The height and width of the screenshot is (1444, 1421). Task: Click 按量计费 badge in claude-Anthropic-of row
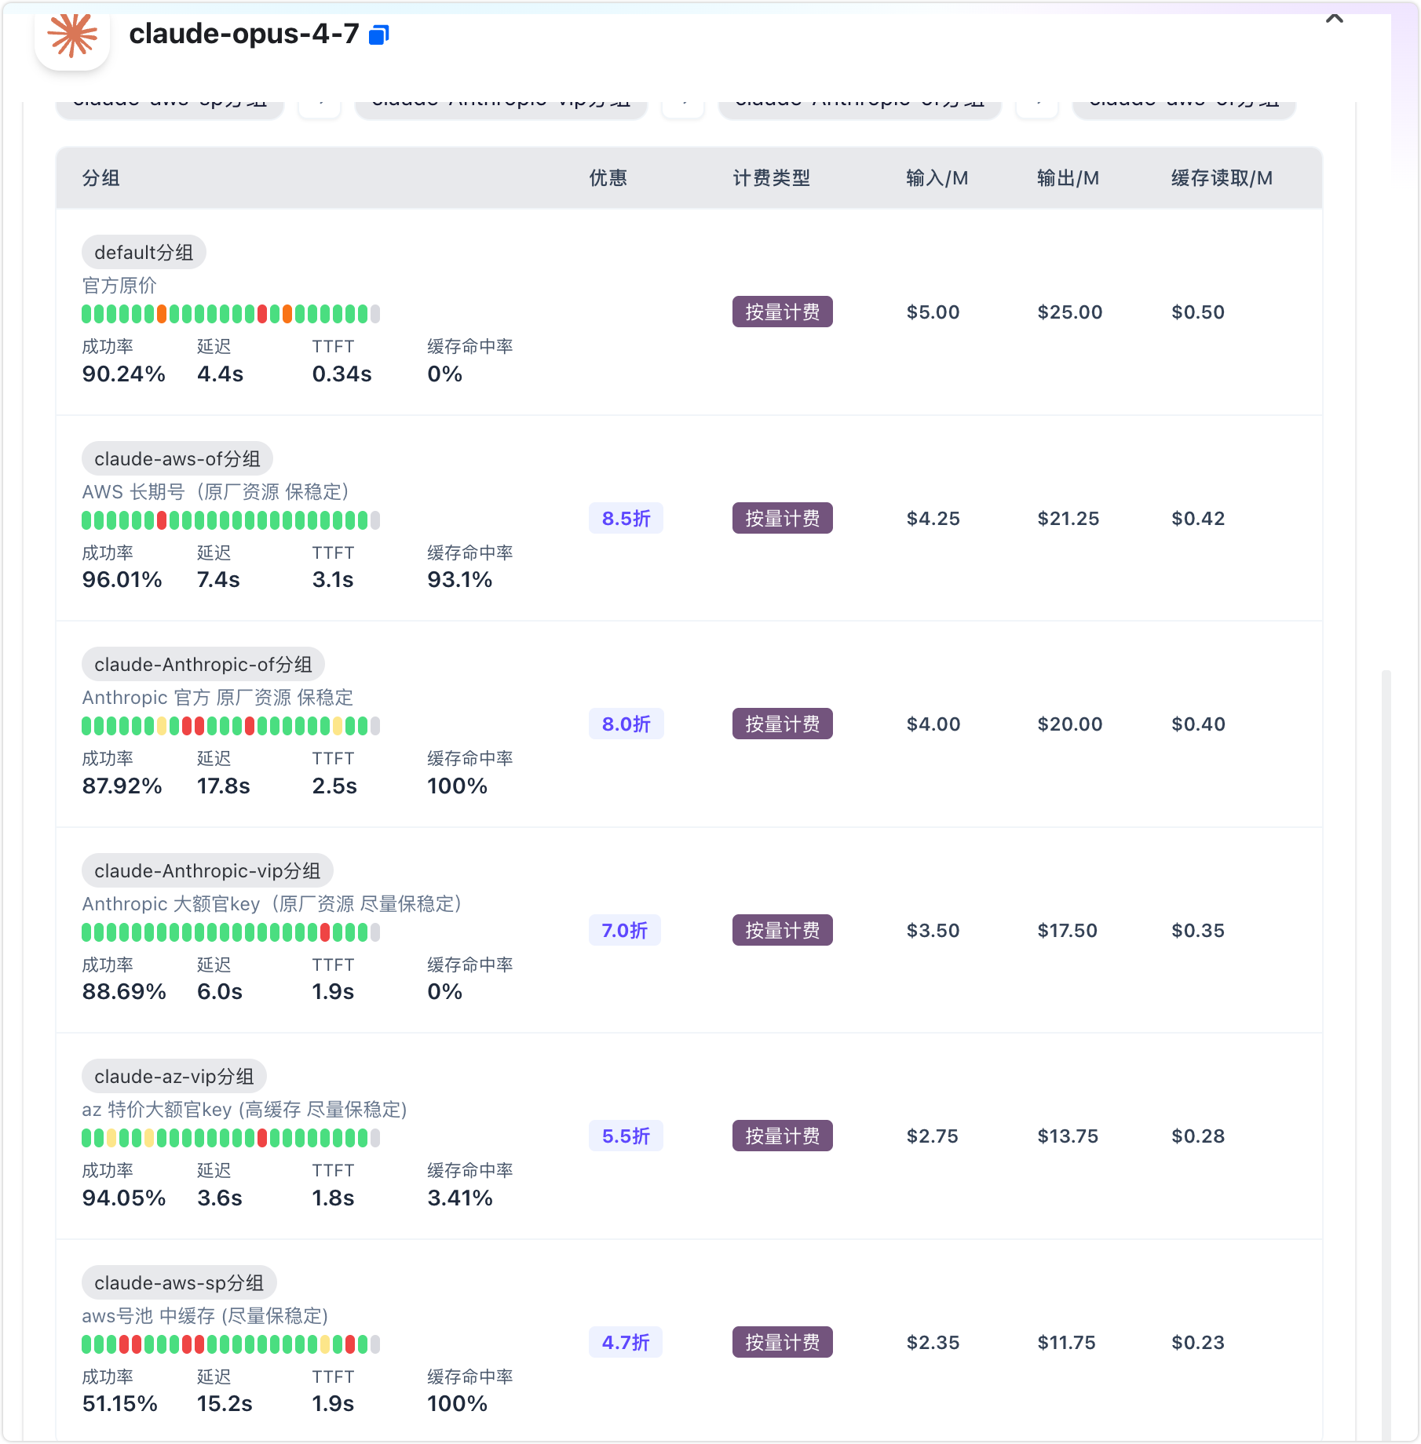[x=782, y=724]
